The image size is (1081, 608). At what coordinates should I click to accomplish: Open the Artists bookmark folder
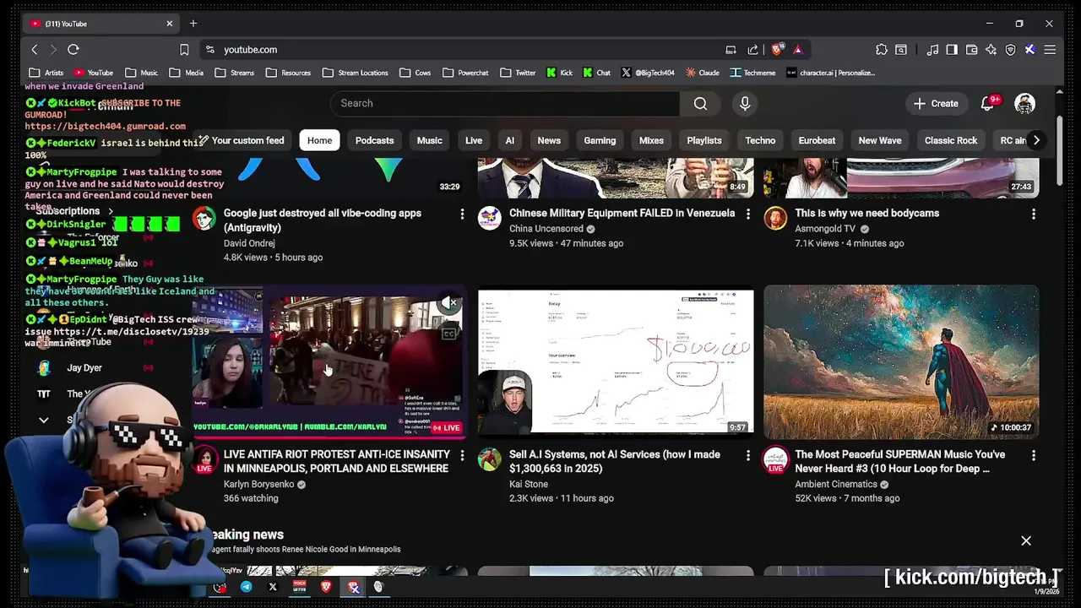coord(46,73)
